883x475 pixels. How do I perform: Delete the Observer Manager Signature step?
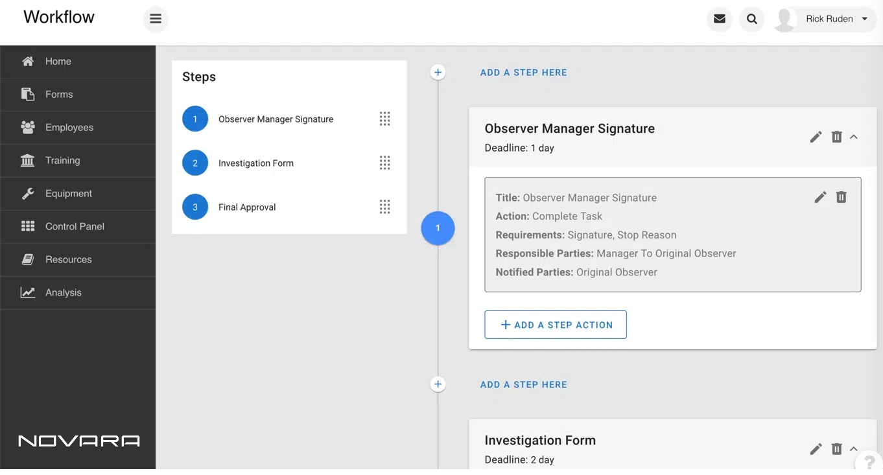point(837,137)
